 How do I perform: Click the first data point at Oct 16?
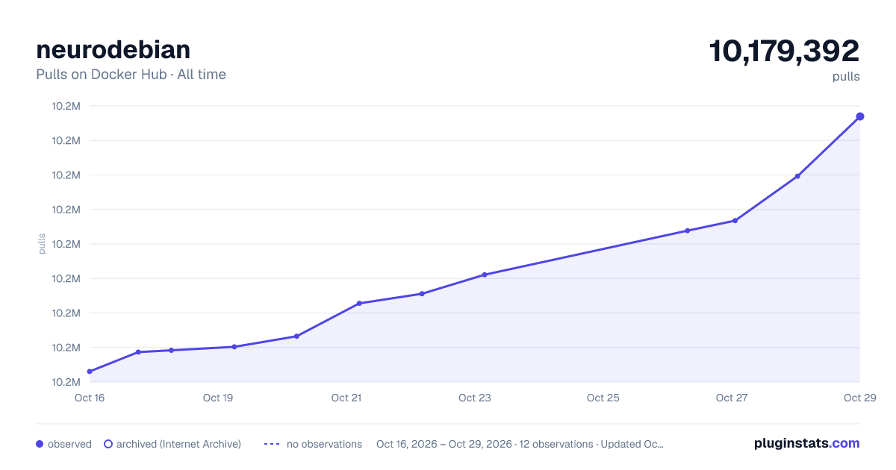coord(90,372)
